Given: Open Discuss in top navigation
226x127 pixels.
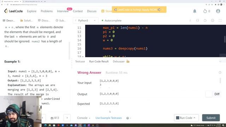Looking at the screenshot, I should pyautogui.click(x=92, y=11).
